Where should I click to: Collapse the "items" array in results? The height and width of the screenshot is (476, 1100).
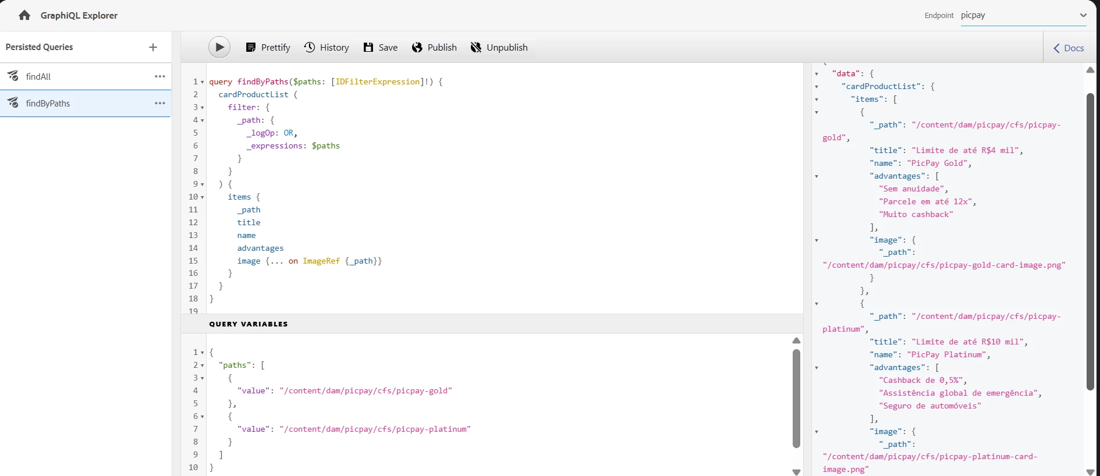pyautogui.click(x=817, y=100)
